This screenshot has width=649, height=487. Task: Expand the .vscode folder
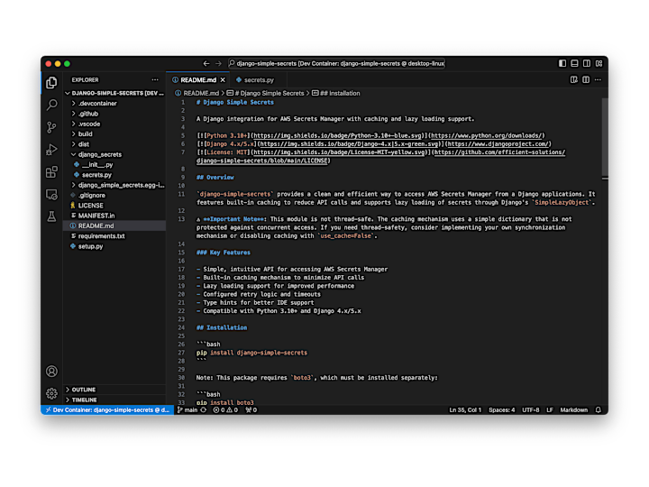[114, 124]
